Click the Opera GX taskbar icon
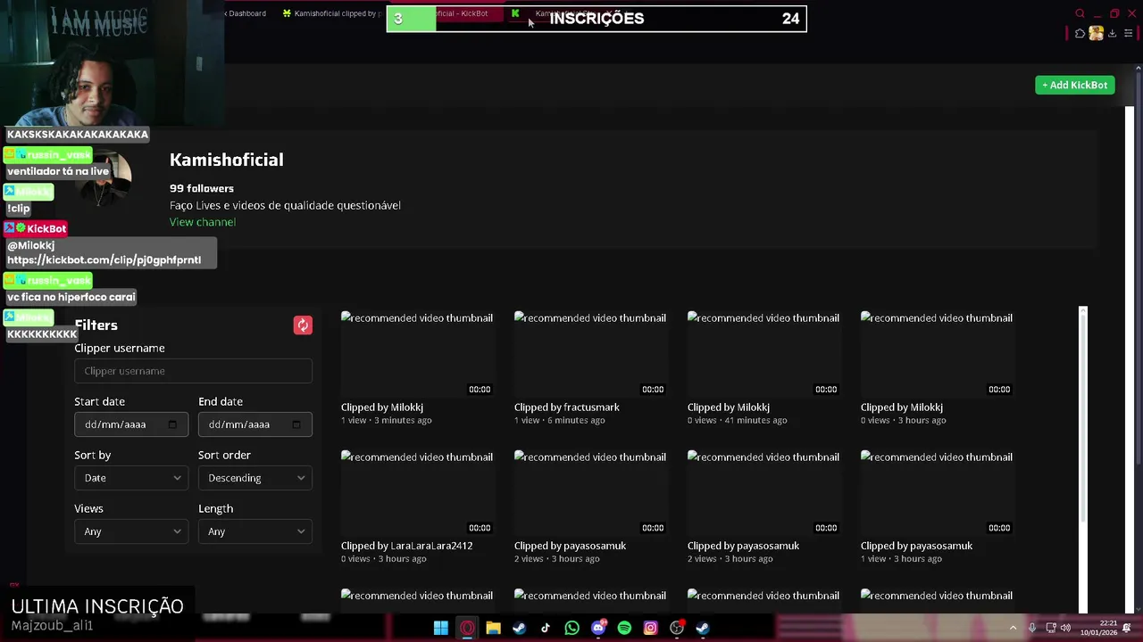 click(x=467, y=628)
